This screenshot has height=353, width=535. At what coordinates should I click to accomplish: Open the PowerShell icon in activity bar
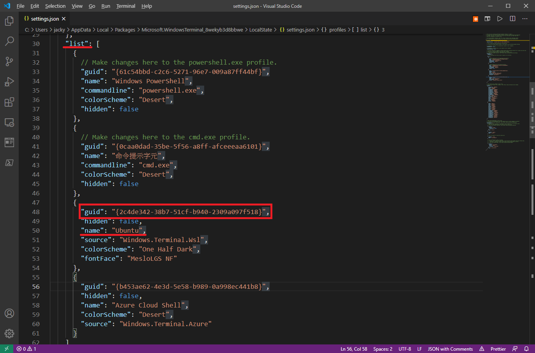point(9,163)
